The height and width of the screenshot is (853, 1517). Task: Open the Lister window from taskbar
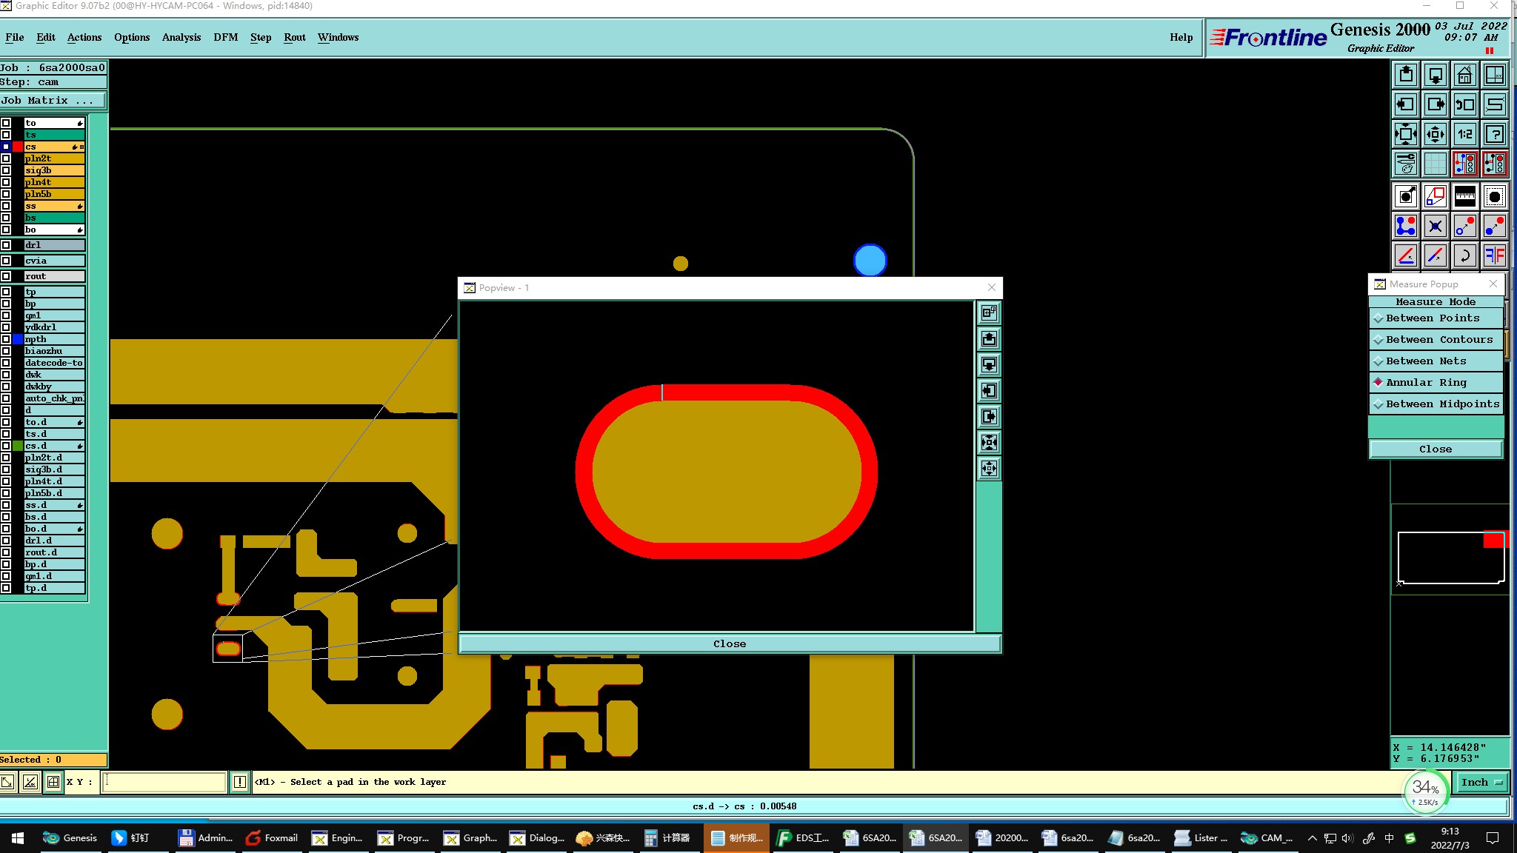[x=1201, y=838]
